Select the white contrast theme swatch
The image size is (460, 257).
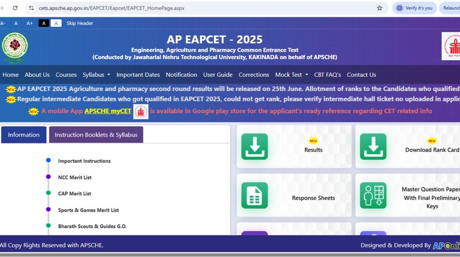56,23
